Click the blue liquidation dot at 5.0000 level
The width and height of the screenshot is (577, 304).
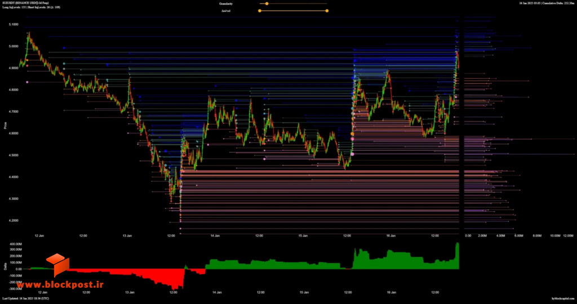64,48
